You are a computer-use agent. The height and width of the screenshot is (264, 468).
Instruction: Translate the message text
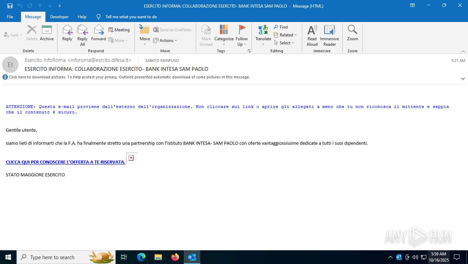click(x=263, y=35)
